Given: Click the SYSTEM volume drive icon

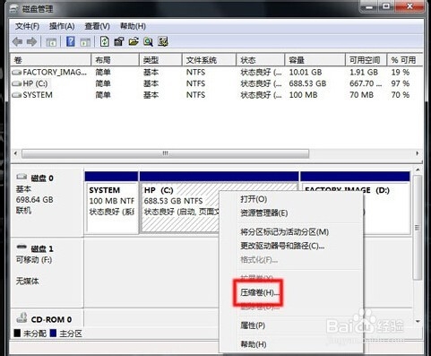Looking at the screenshot, I should [17, 95].
